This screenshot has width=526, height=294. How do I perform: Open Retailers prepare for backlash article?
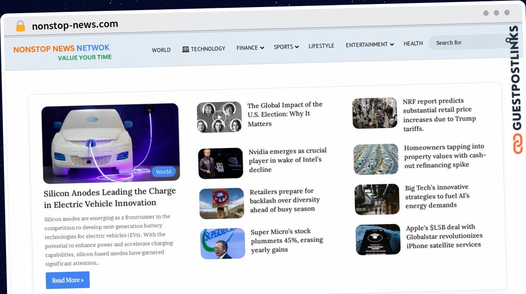285,200
